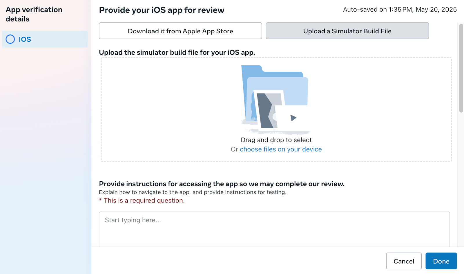Click the iOS status circle icon

tap(10, 39)
